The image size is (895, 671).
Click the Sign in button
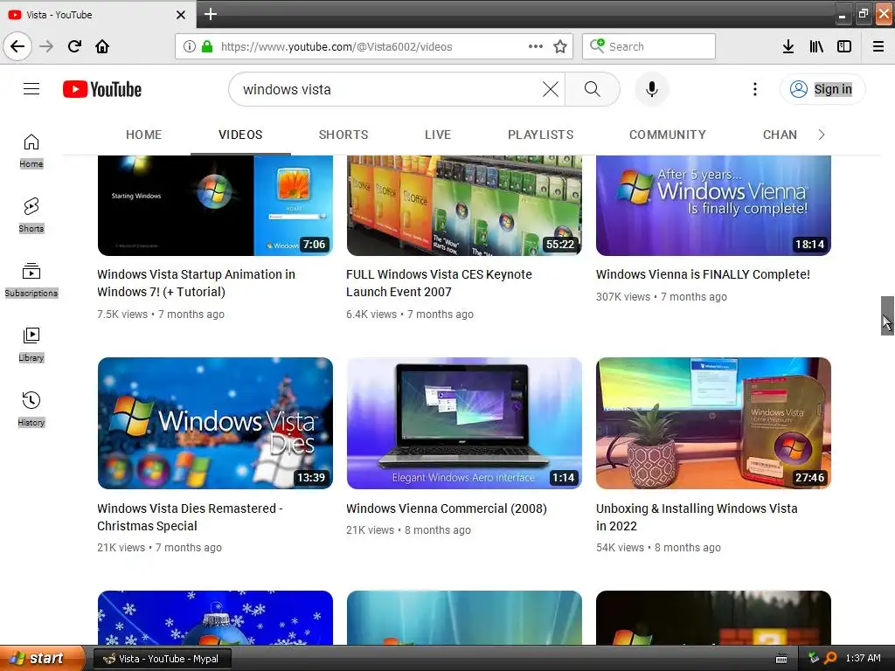coord(822,89)
